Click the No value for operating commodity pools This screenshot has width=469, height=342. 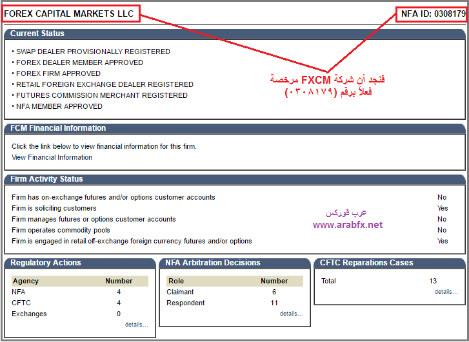(x=442, y=231)
